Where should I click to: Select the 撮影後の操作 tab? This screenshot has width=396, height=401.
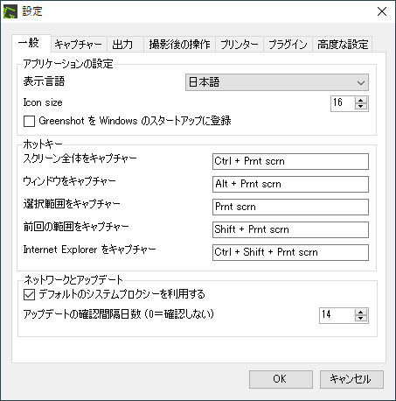pyautogui.click(x=179, y=45)
